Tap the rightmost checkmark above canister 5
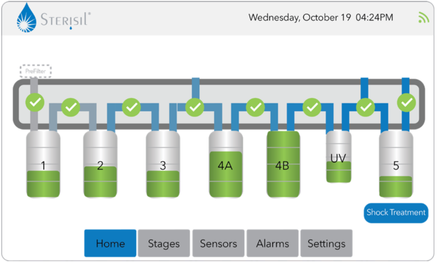This screenshot has width=437, height=263. [x=406, y=102]
